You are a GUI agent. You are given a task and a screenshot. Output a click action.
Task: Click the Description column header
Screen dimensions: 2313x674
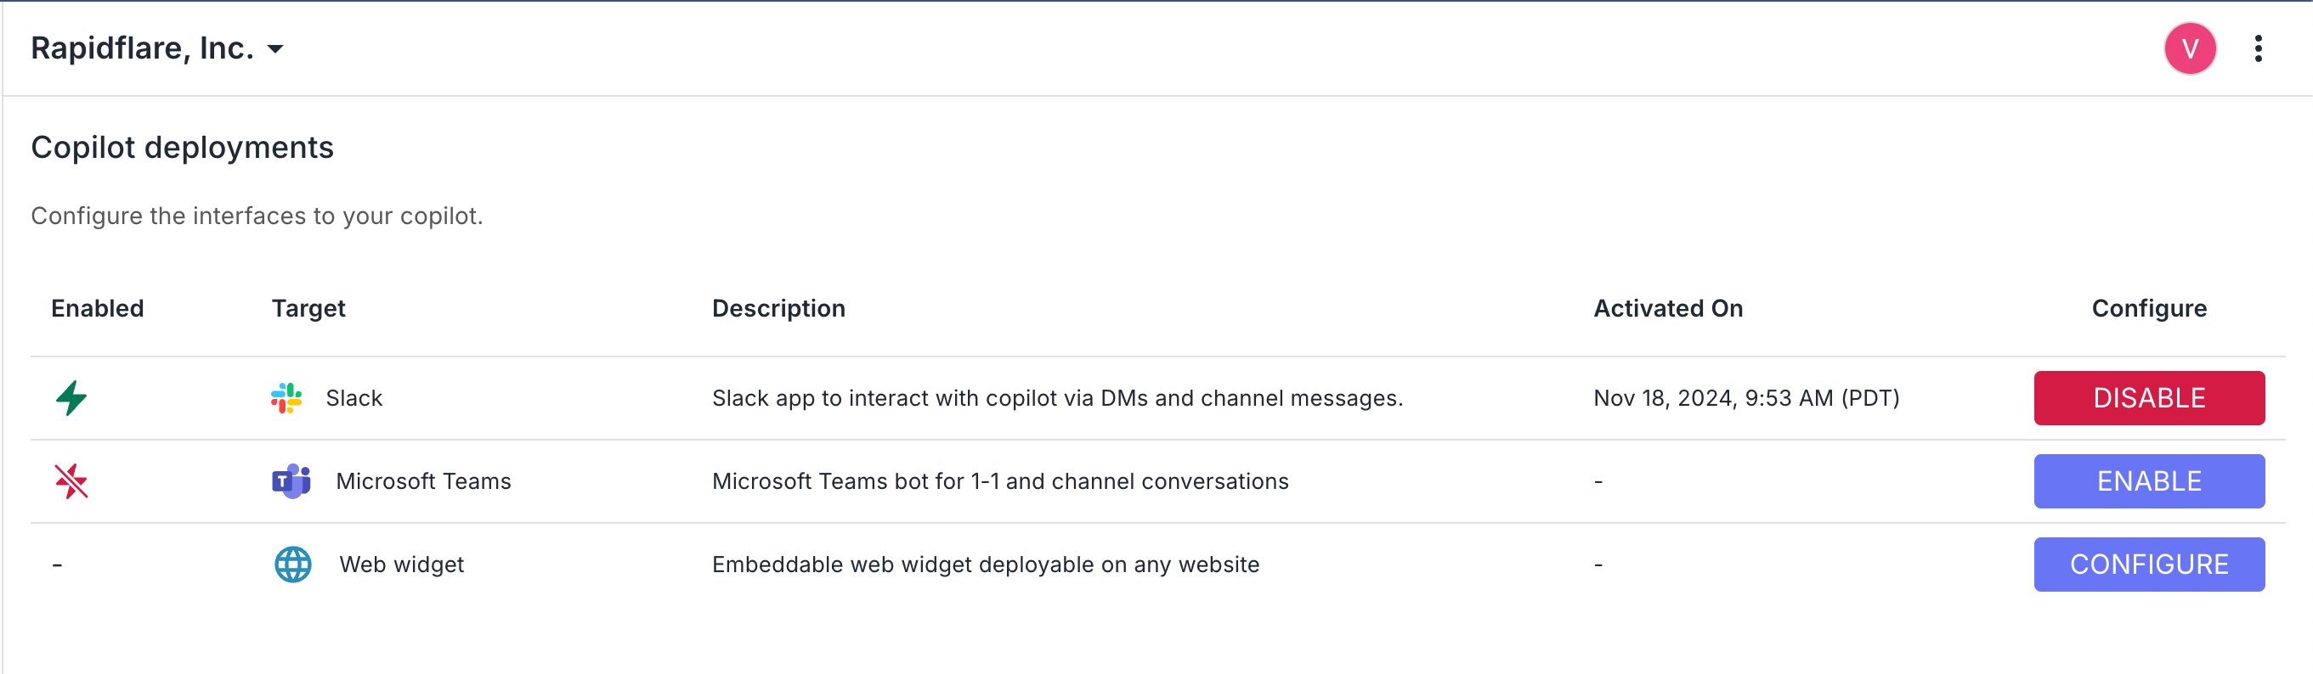coord(778,308)
